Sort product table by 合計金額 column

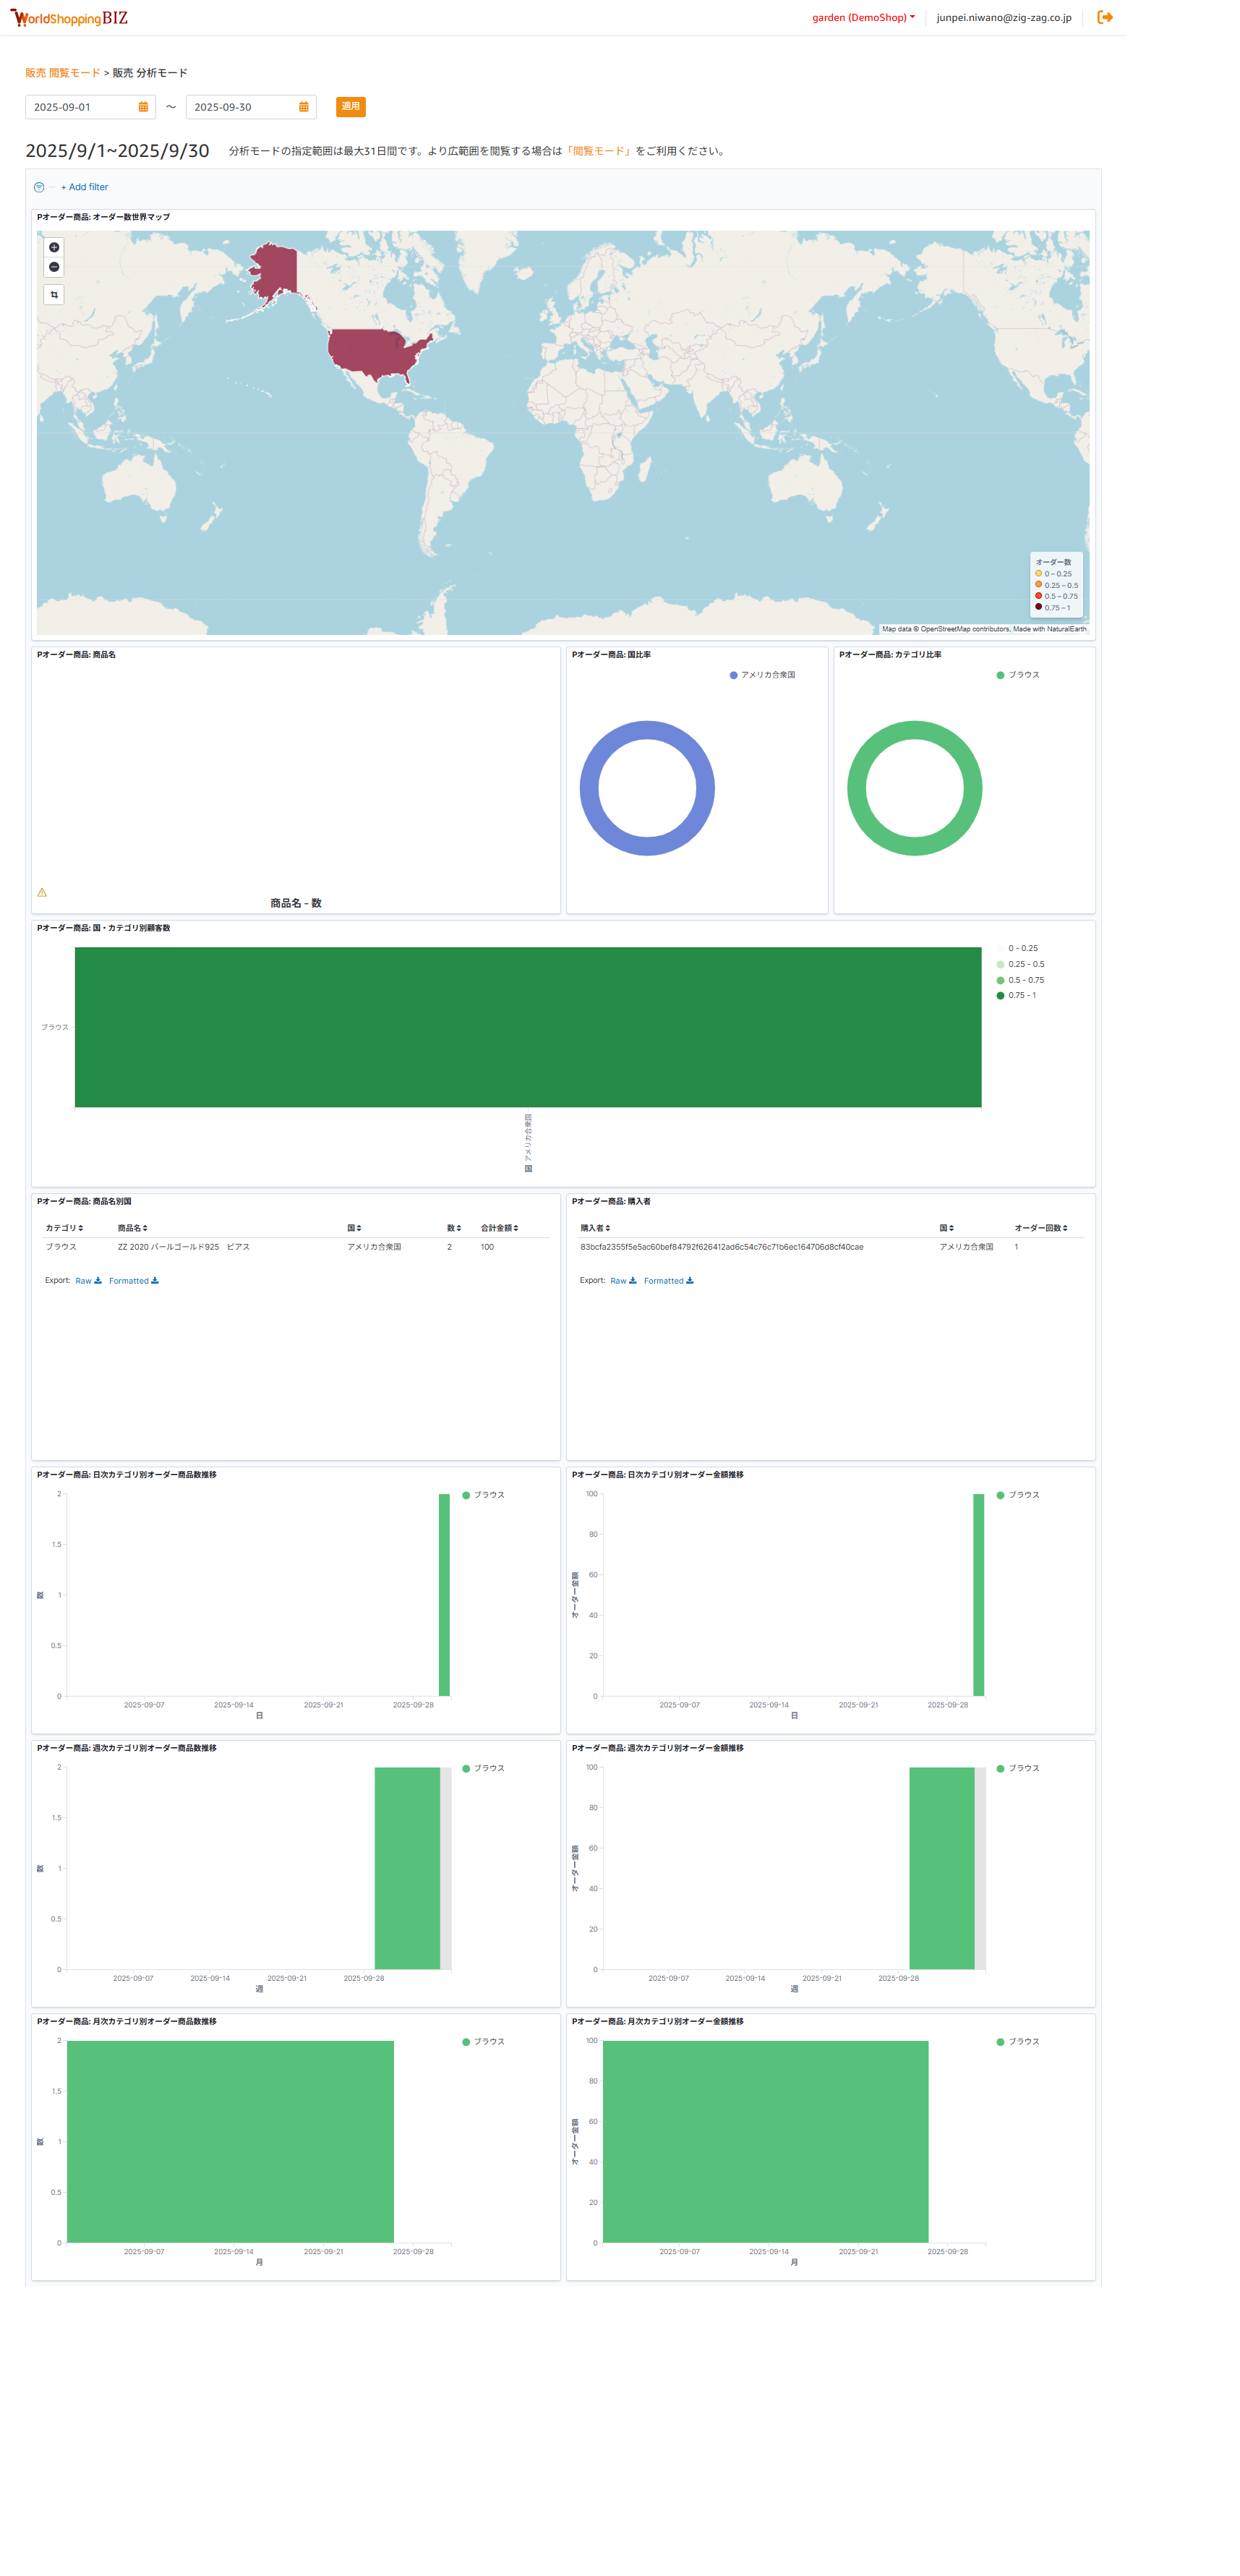pos(499,1228)
